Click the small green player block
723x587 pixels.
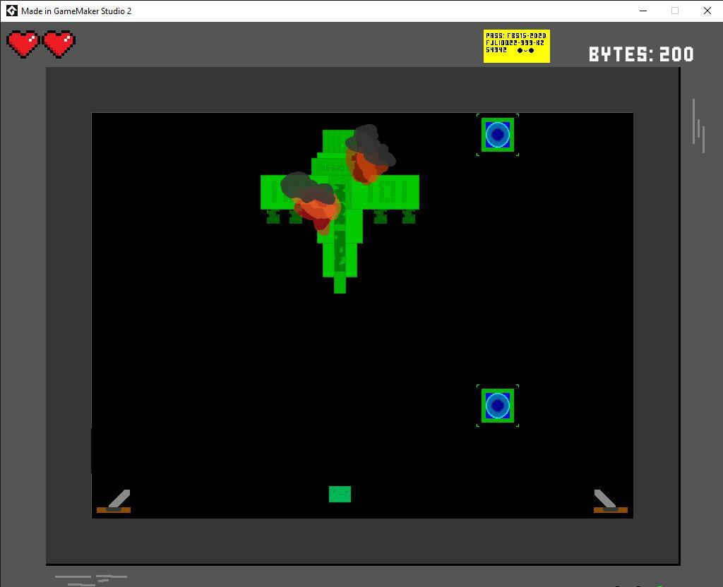pos(340,494)
